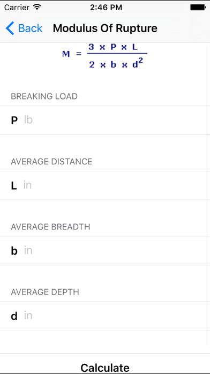Focus the average breadth b input field
The height and width of the screenshot is (374, 210).
coord(105,251)
